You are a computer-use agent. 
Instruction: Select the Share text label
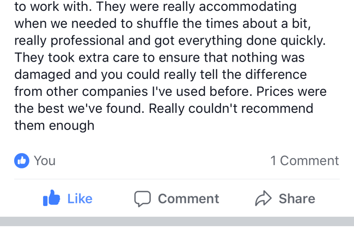click(x=297, y=199)
